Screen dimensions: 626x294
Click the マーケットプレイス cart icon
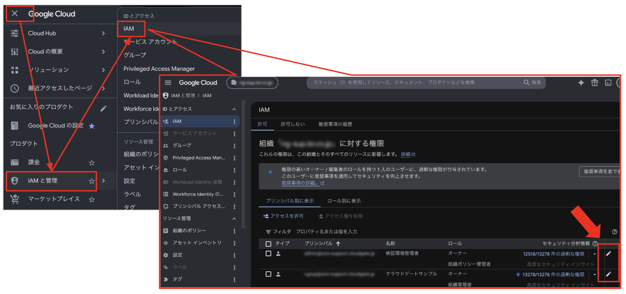click(x=15, y=199)
